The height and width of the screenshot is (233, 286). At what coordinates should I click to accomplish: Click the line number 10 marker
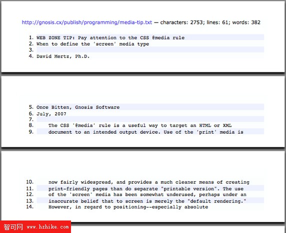click(x=29, y=182)
